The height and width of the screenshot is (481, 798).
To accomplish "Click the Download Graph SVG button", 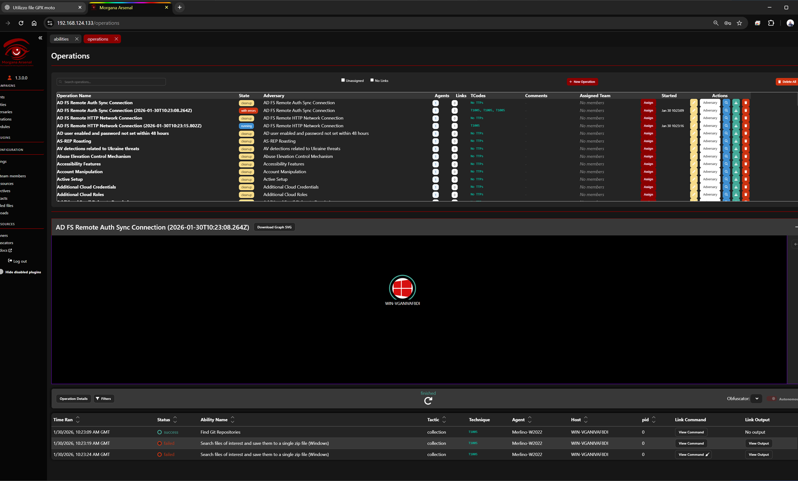I will (x=274, y=227).
